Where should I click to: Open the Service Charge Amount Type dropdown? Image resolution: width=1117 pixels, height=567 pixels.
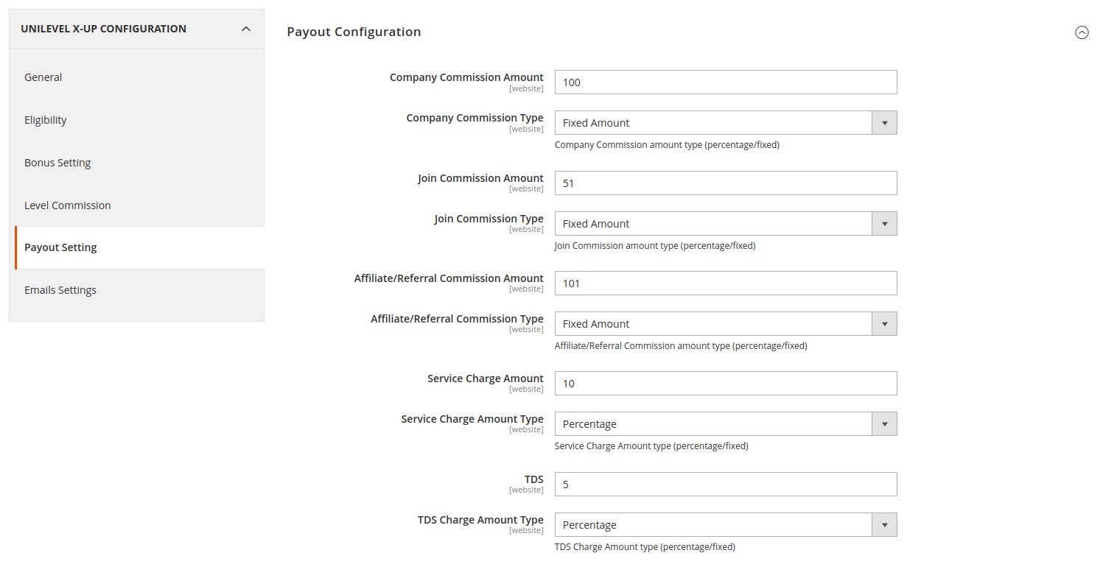725,424
